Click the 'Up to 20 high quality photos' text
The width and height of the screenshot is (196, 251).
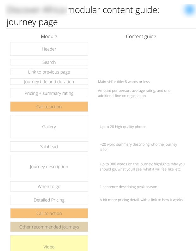[123, 127]
